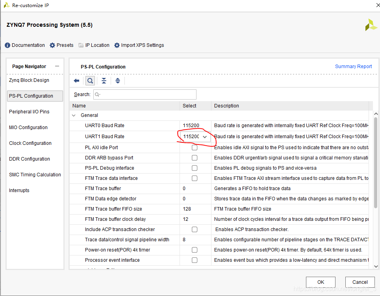
Task: Select the FTM Trace buffer row name
Action: [103, 189]
